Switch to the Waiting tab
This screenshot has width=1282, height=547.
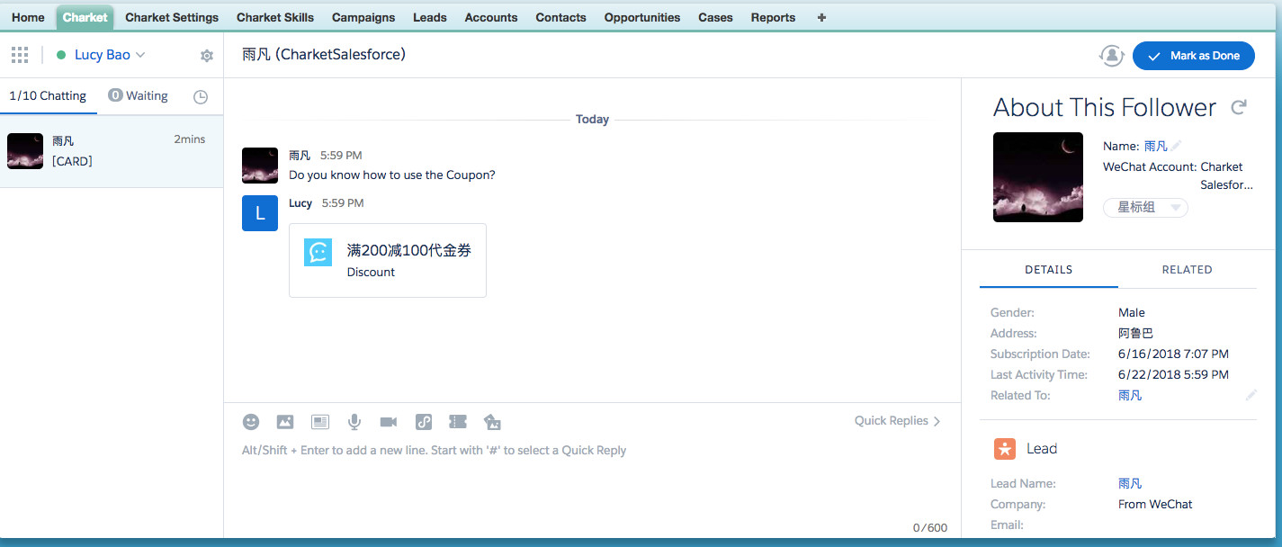(x=139, y=96)
